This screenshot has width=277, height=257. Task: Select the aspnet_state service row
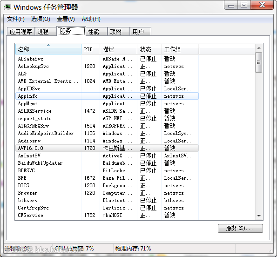(107, 118)
